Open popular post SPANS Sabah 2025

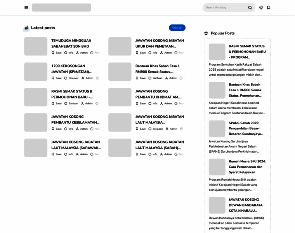coord(246,129)
